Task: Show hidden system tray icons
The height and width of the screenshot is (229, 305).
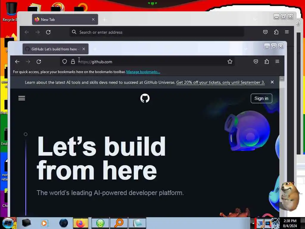Action: pos(253,223)
